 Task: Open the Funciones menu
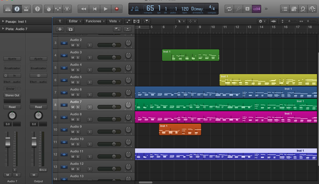pos(95,21)
